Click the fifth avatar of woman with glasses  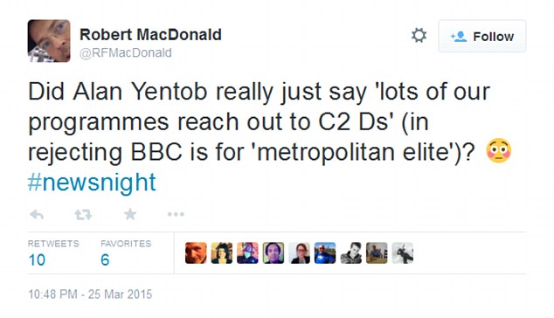tap(299, 253)
